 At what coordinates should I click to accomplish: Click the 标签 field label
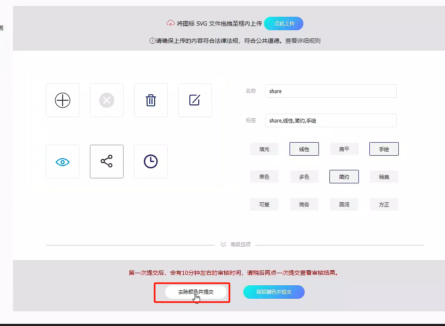click(251, 120)
